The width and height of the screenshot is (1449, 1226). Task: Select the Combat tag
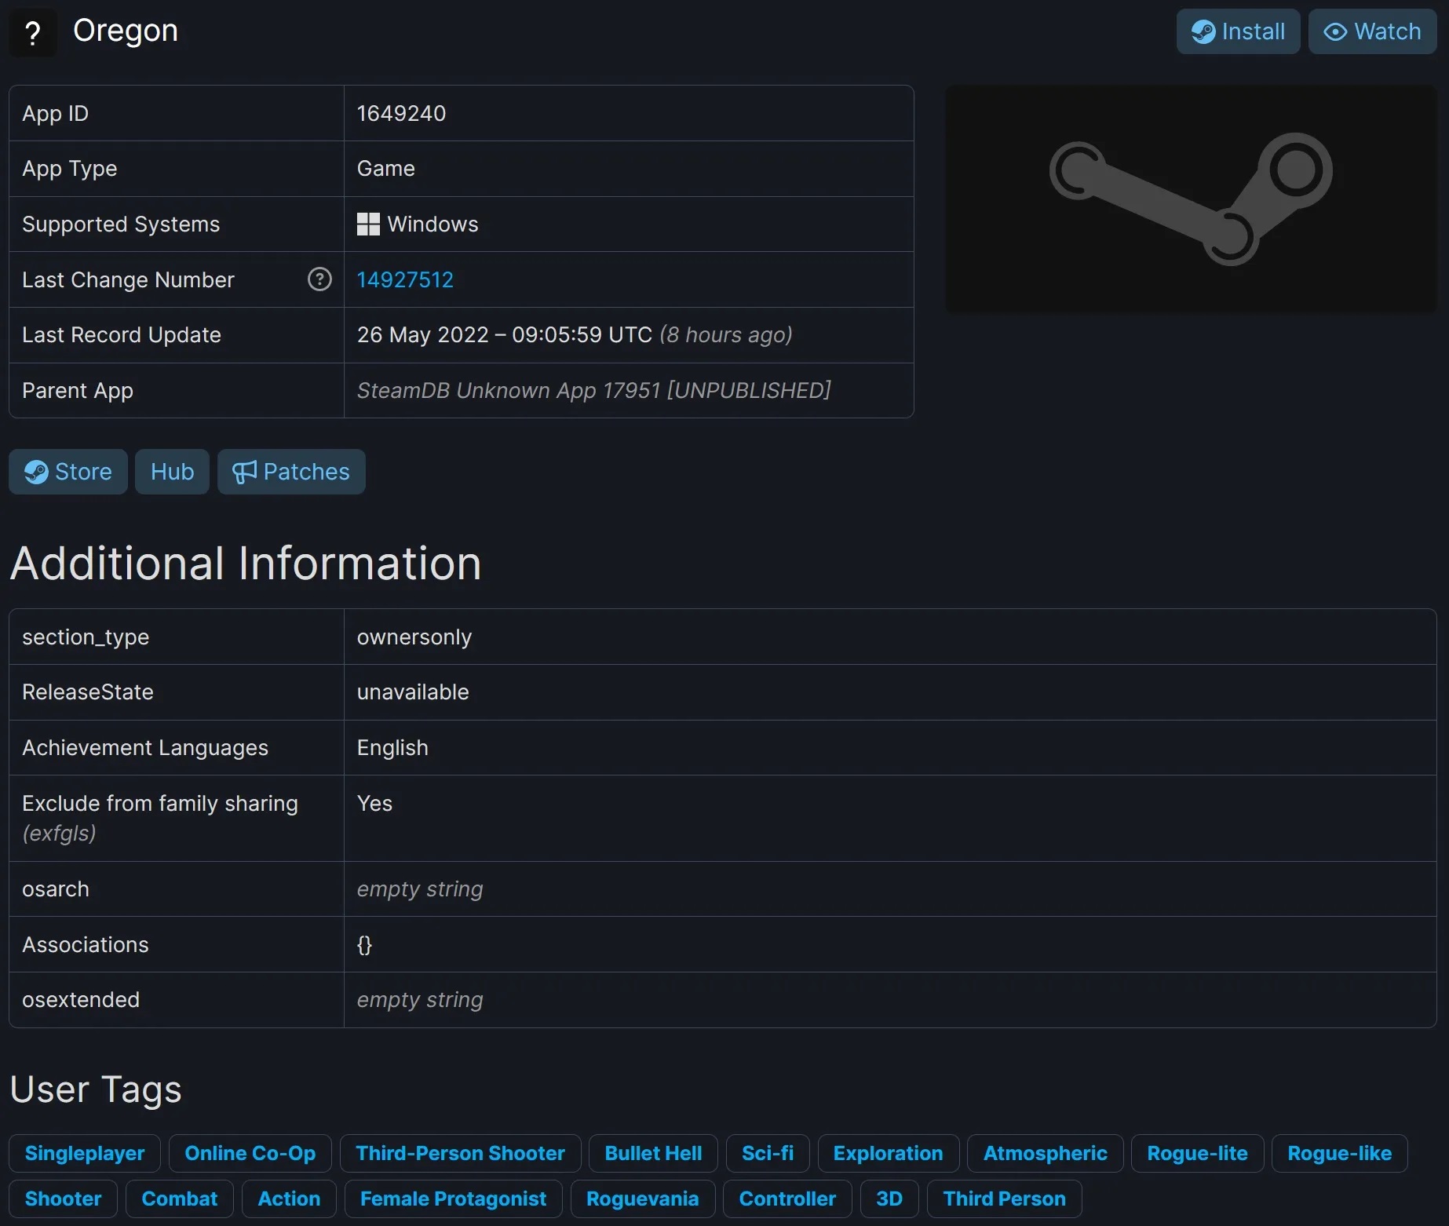coord(180,1199)
